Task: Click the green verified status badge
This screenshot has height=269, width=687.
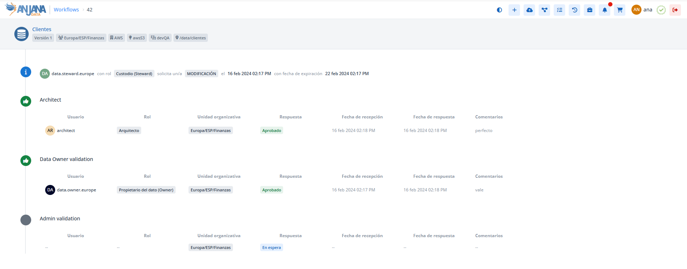Action: coord(661,10)
